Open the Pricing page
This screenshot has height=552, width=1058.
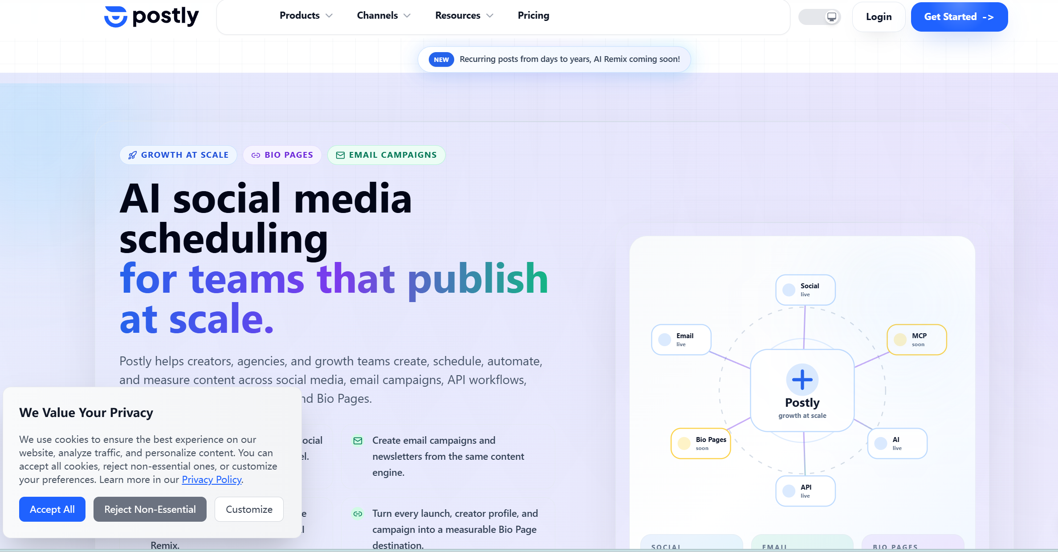pyautogui.click(x=533, y=16)
